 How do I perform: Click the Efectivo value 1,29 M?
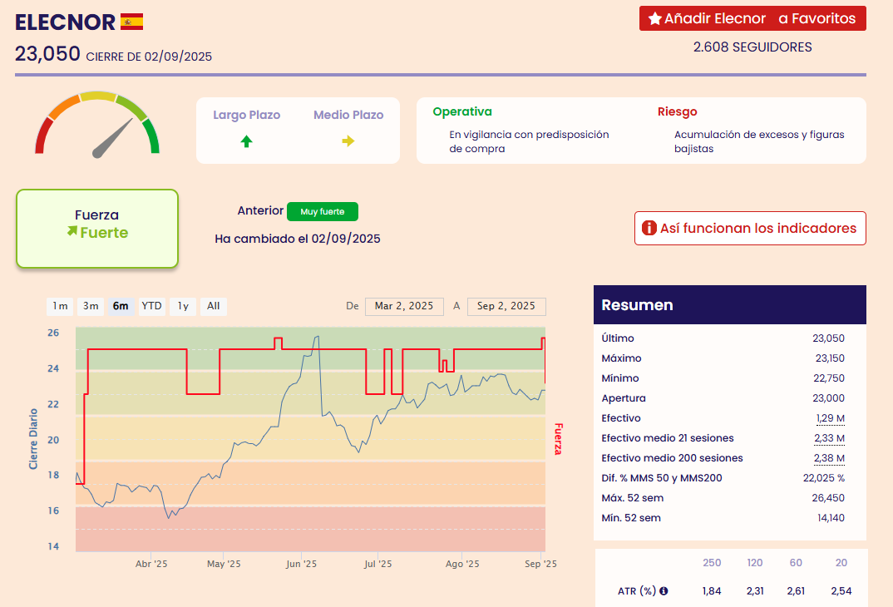[x=829, y=418]
